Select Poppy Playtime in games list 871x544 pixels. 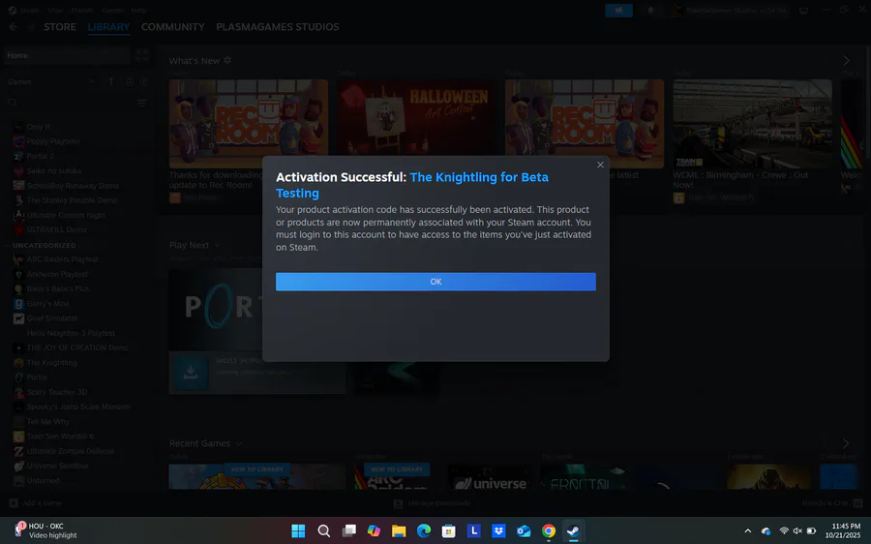53,141
